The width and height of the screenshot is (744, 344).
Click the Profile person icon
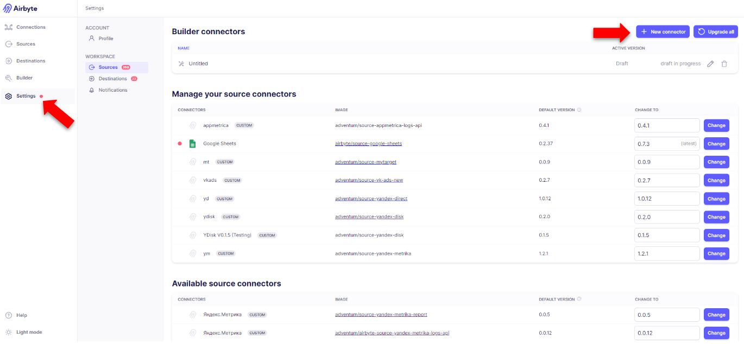coord(92,39)
